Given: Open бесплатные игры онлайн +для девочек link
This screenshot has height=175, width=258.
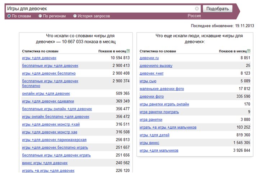Looking at the screenshot, I should point(57,109).
